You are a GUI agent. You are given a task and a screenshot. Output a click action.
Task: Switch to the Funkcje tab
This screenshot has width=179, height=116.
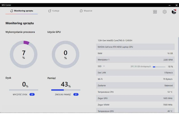tap(54, 11)
